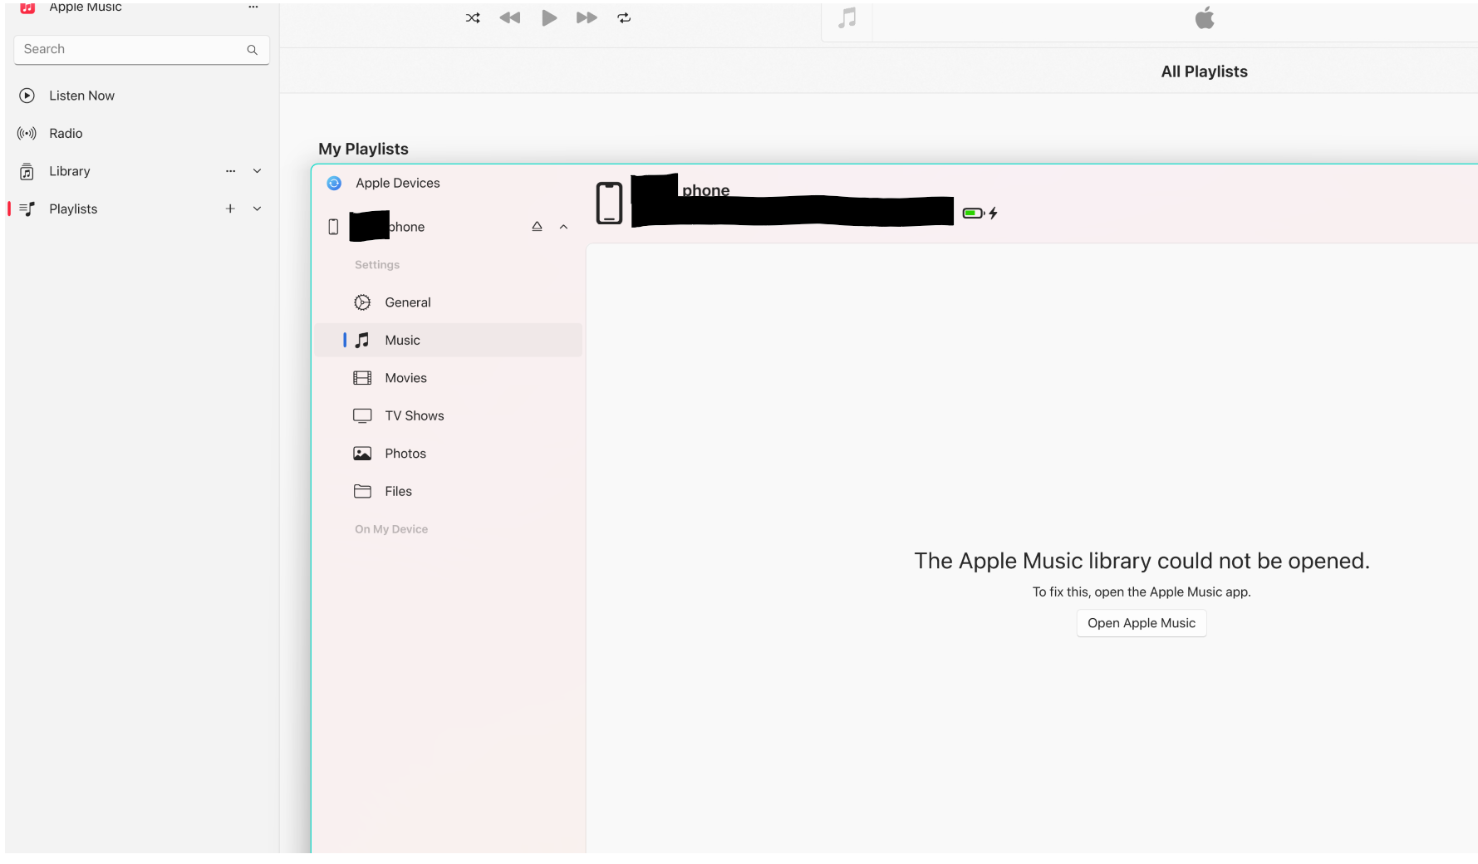The height and width of the screenshot is (864, 1478).
Task: Click the Radio broadcast icon
Action: (x=27, y=133)
